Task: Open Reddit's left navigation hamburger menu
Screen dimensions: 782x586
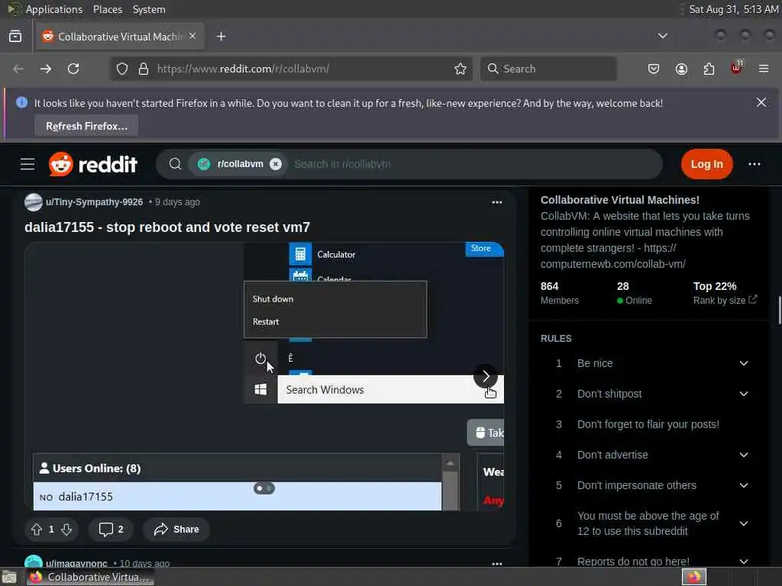Action: tap(27, 164)
